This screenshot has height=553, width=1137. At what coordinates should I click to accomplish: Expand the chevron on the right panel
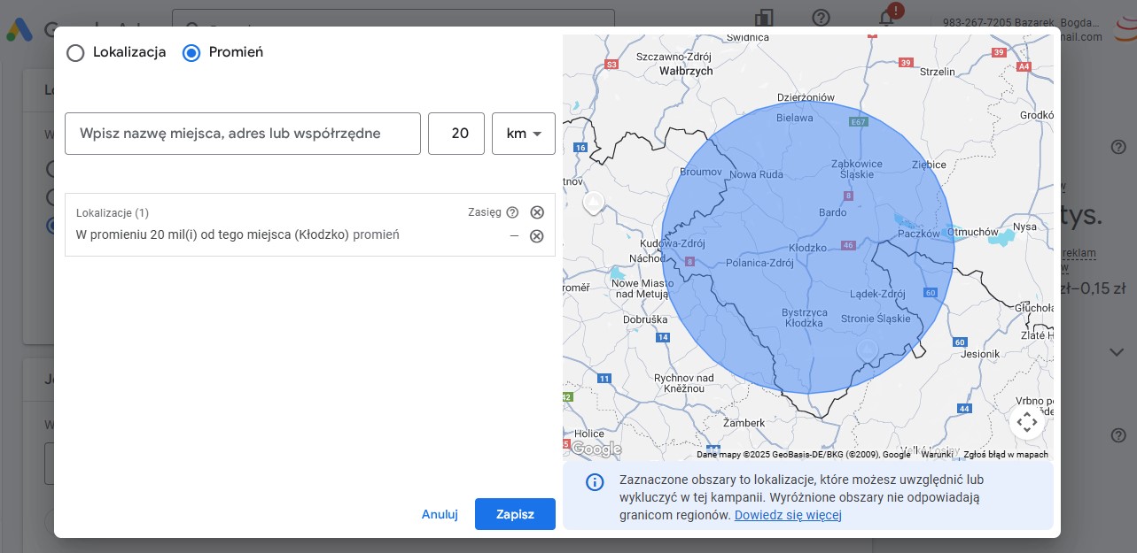(x=1117, y=352)
